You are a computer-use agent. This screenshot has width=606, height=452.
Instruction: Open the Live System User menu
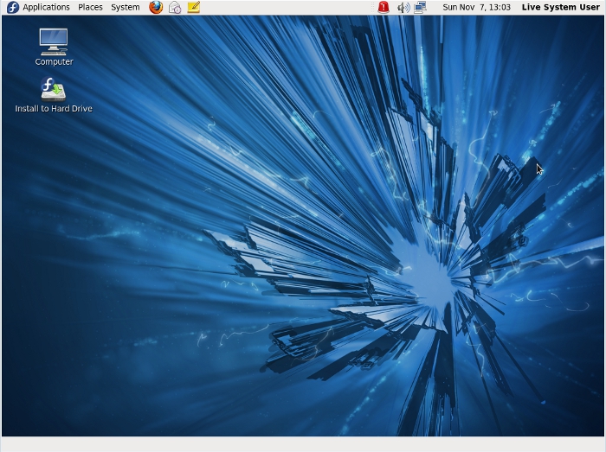coord(560,7)
